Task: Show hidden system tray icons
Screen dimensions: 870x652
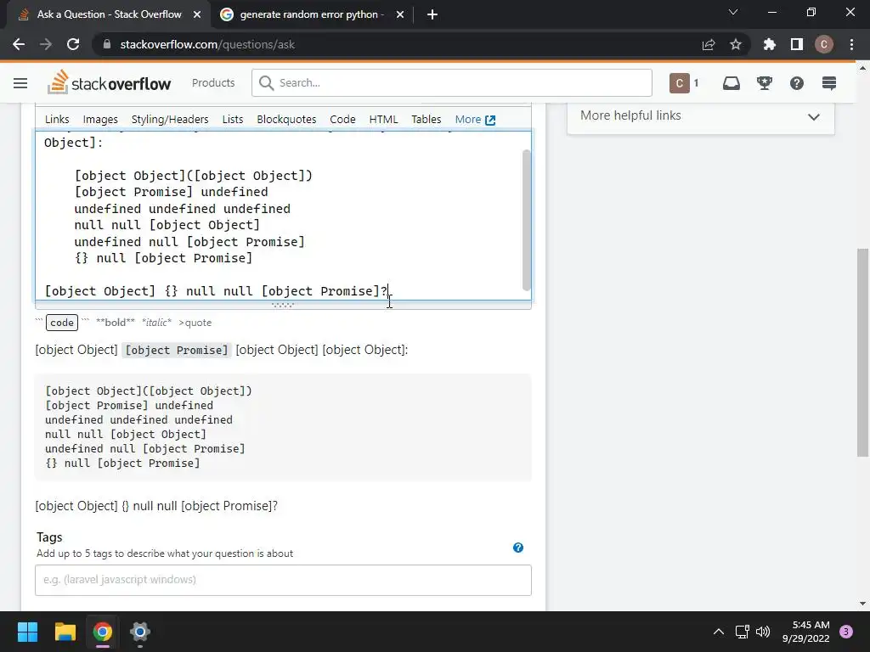Action: [x=719, y=632]
